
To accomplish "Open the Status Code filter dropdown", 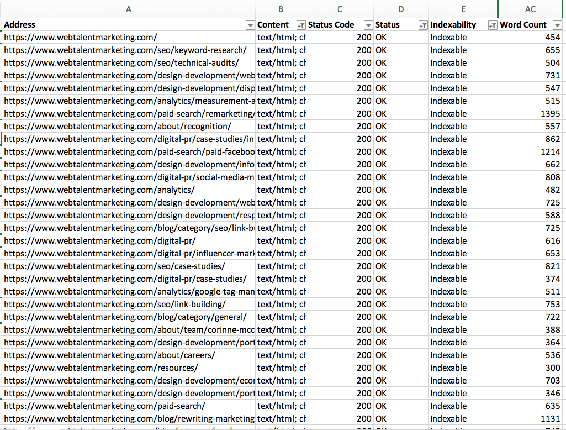I will (368, 25).
